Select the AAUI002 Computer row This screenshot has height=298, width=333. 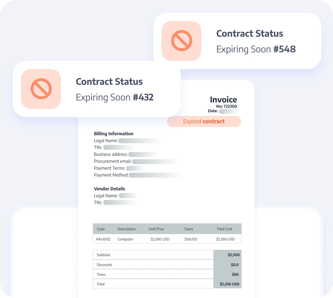pos(167,239)
